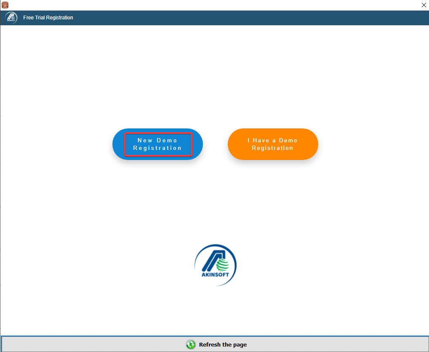Viewport: 429px width, 352px height.
Task: Close the Free Trial Registration window
Action: click(x=424, y=5)
